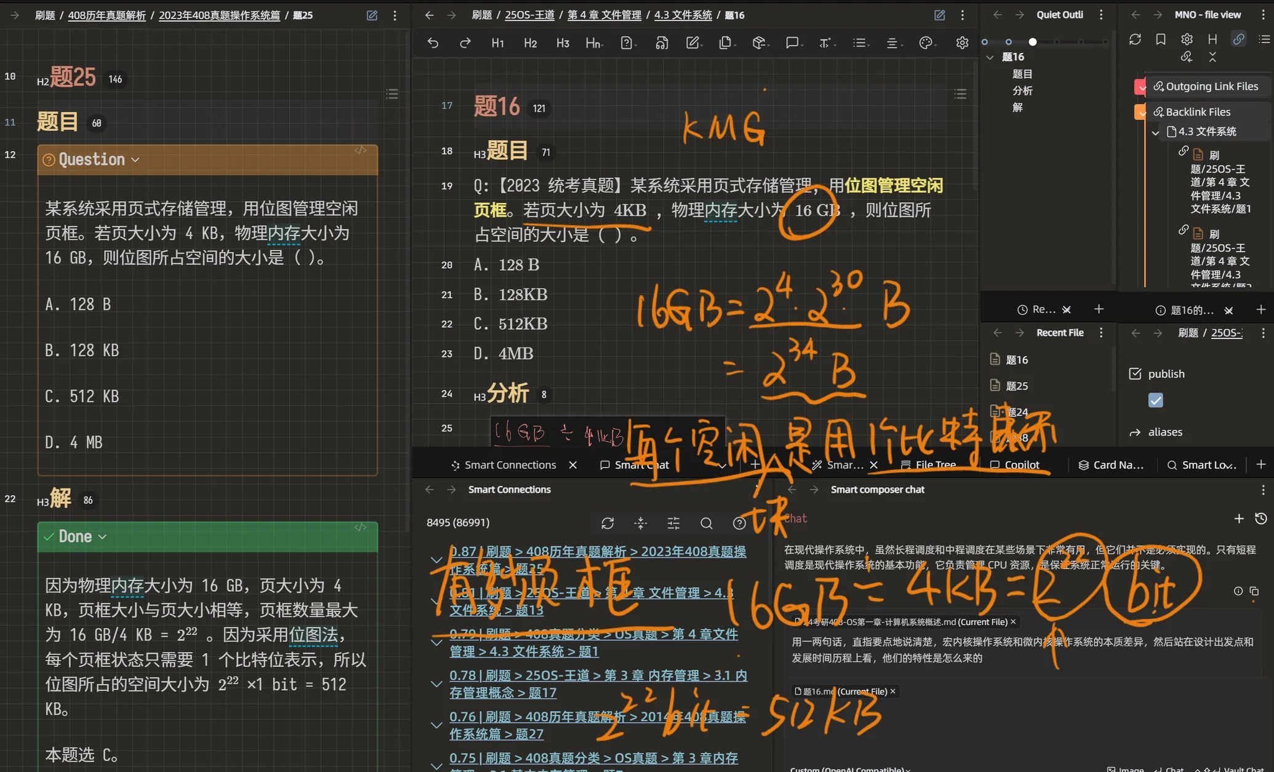This screenshot has height=772, width=1274.
Task: Click refresh icon in MNO file view
Action: (1135, 39)
